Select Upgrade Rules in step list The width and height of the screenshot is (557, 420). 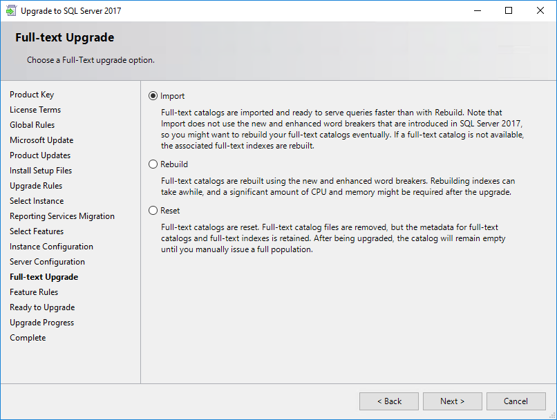coord(36,186)
